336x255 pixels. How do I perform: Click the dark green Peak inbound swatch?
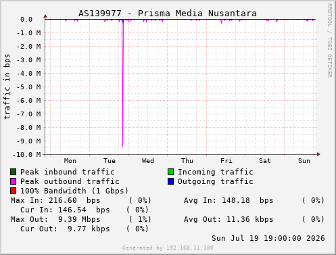pos(13,172)
